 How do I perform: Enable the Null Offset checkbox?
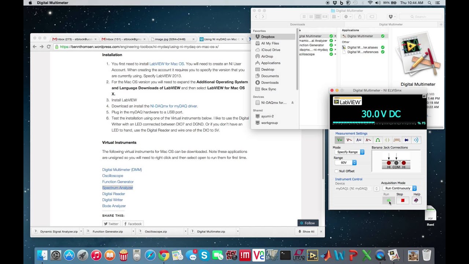336,171
